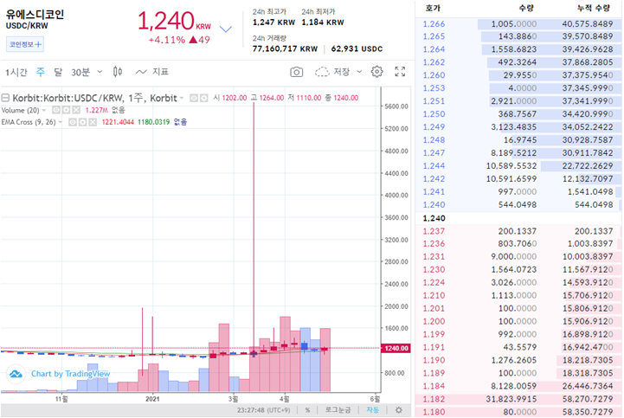The image size is (624, 418).
Task: Click 24h 최고가 value 1,247 KRW
Action: coord(273,23)
